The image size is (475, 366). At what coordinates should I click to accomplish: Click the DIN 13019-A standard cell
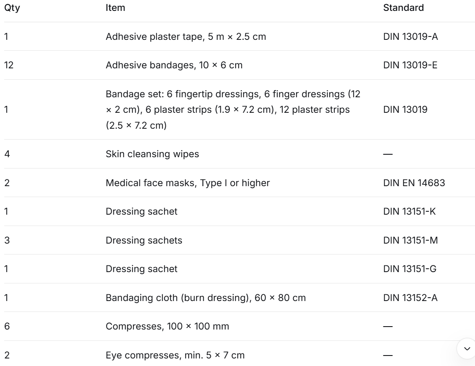click(x=410, y=36)
